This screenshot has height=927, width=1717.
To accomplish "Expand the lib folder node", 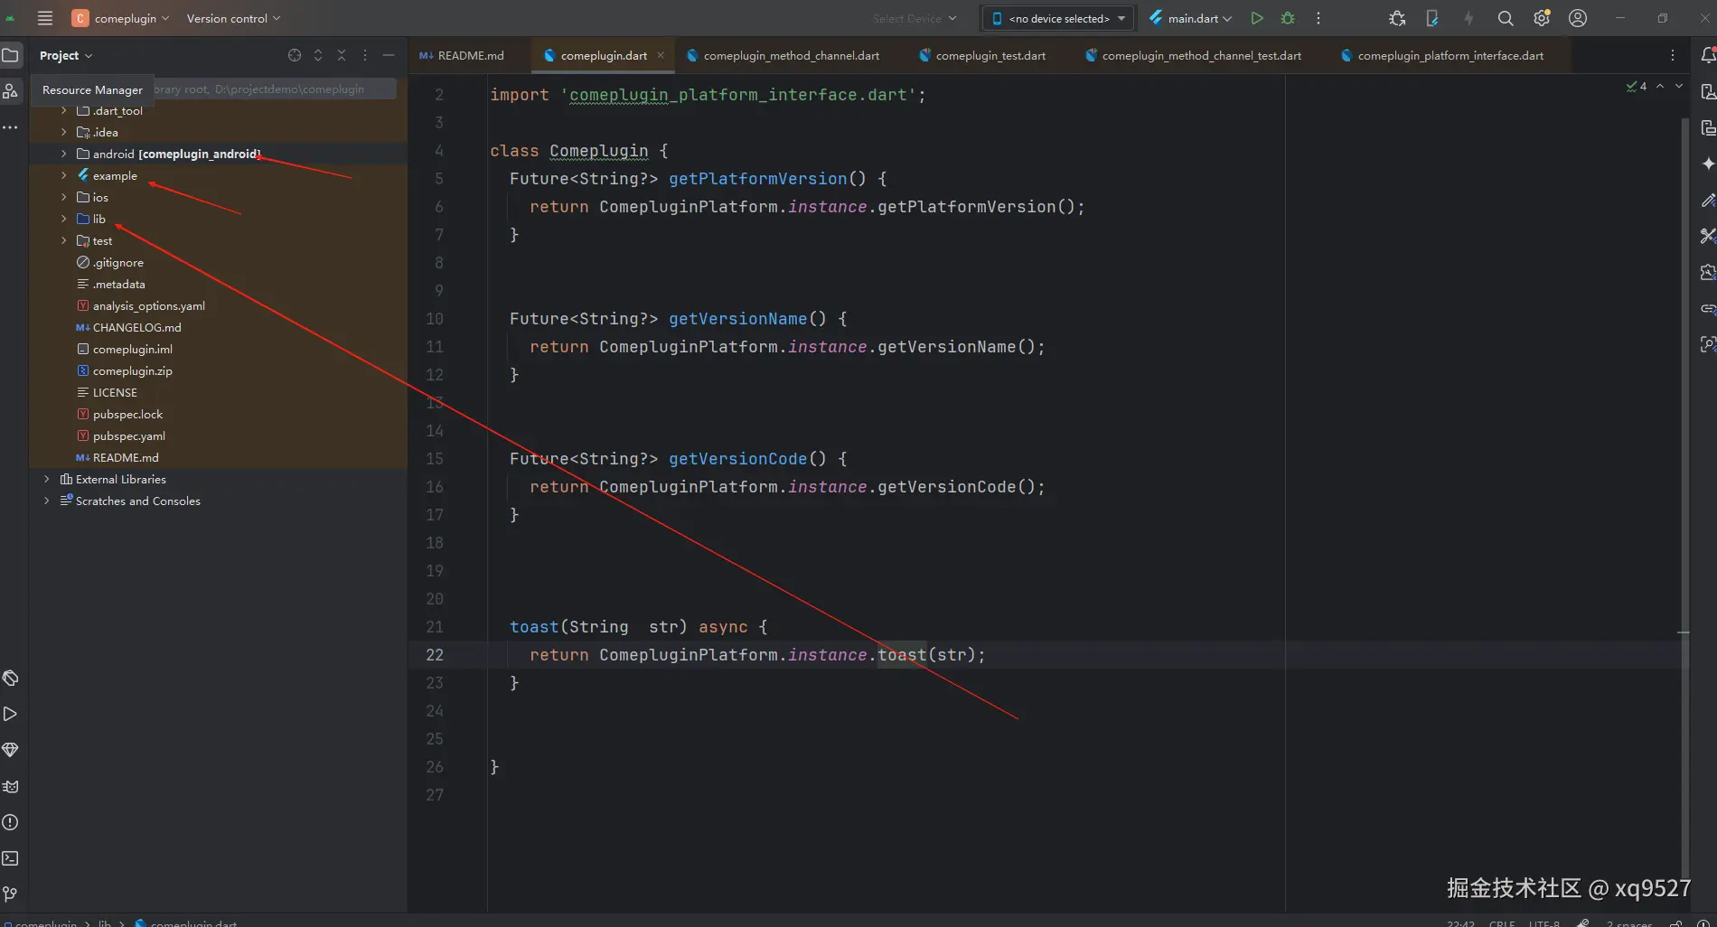I will [x=63, y=220].
